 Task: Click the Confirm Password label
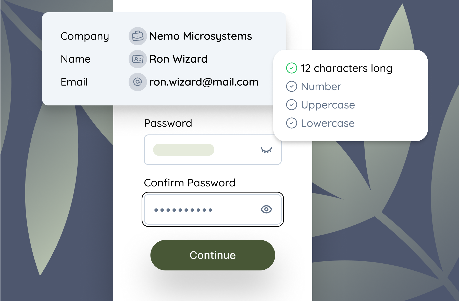(x=190, y=183)
